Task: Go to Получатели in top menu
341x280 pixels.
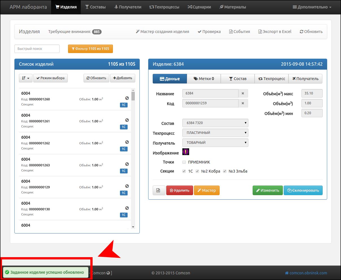Action: 128,7
